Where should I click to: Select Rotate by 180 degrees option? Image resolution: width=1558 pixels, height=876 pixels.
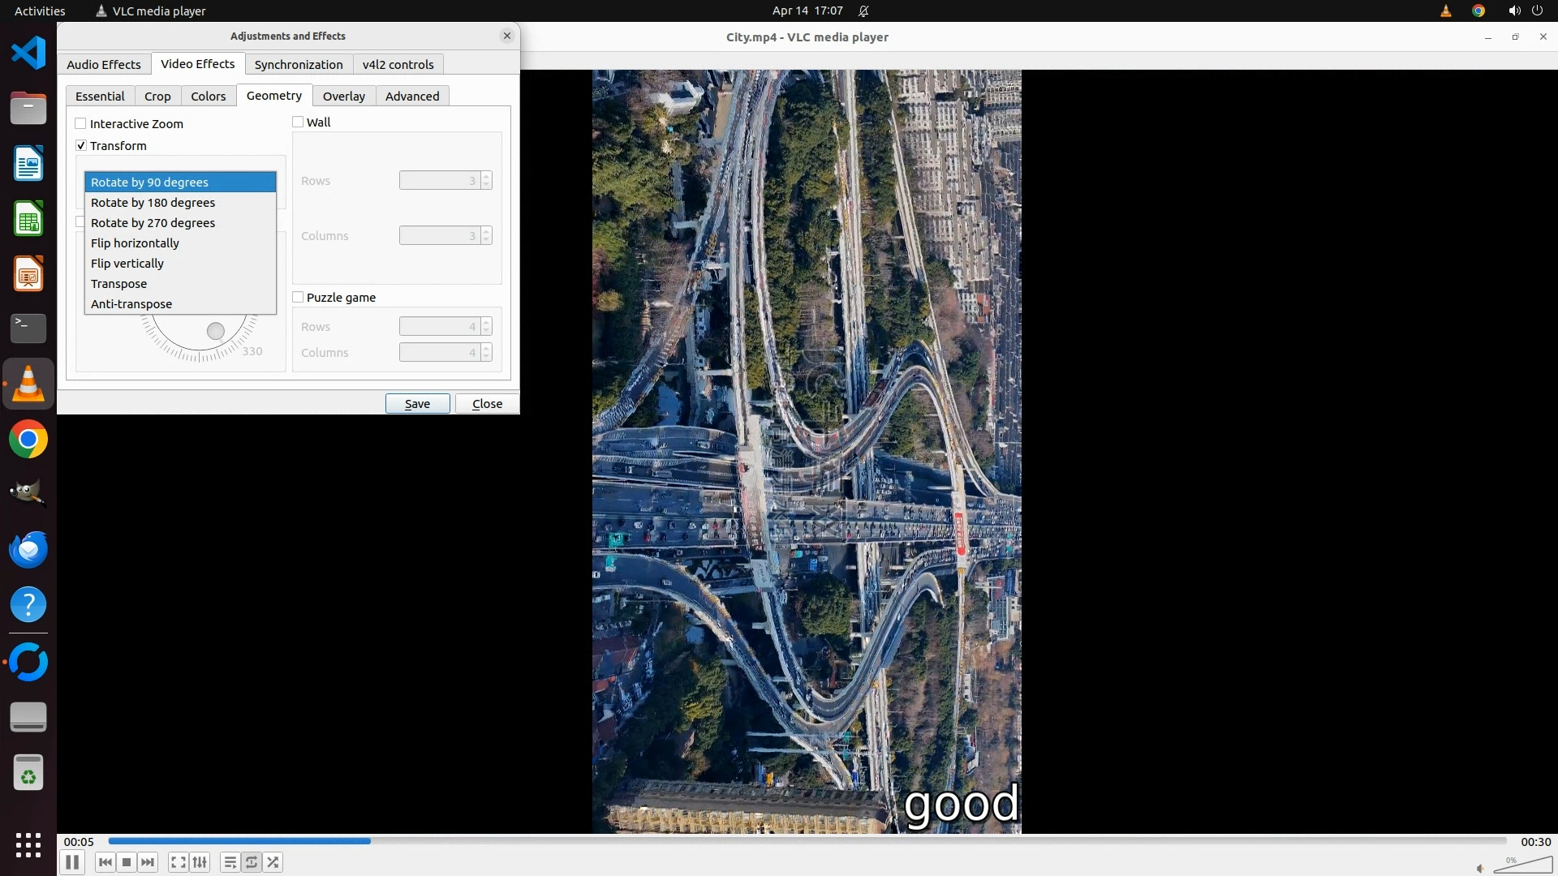[x=153, y=203]
